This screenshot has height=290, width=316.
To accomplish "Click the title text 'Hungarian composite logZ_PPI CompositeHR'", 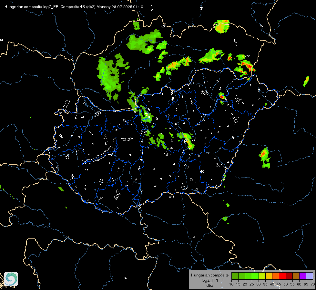I will coord(45,7).
